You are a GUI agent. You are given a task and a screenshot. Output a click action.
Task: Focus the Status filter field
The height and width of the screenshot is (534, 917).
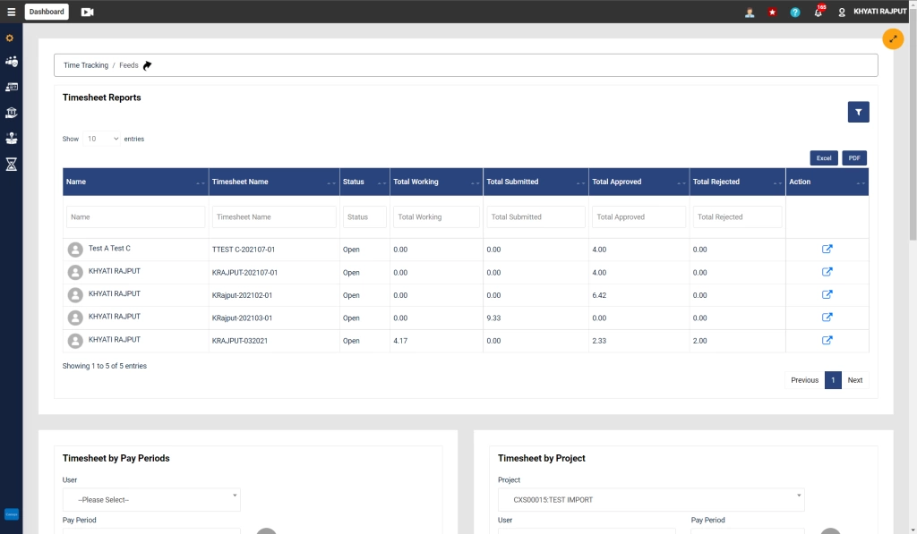tap(365, 216)
